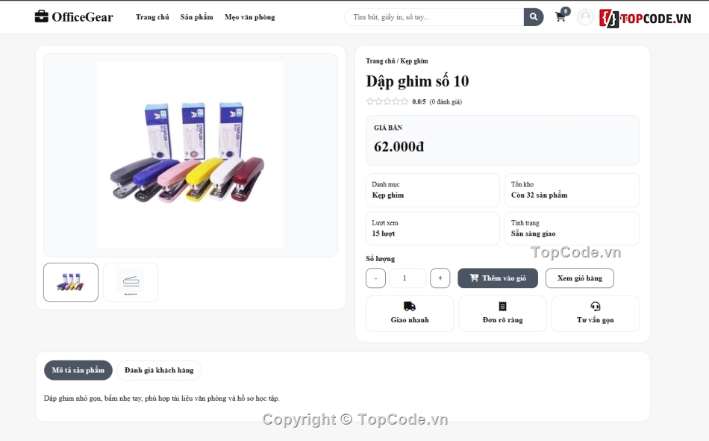Viewport: 709px width, 441px height.
Task: Click the OfficeGear briefcase logo
Action: point(42,16)
